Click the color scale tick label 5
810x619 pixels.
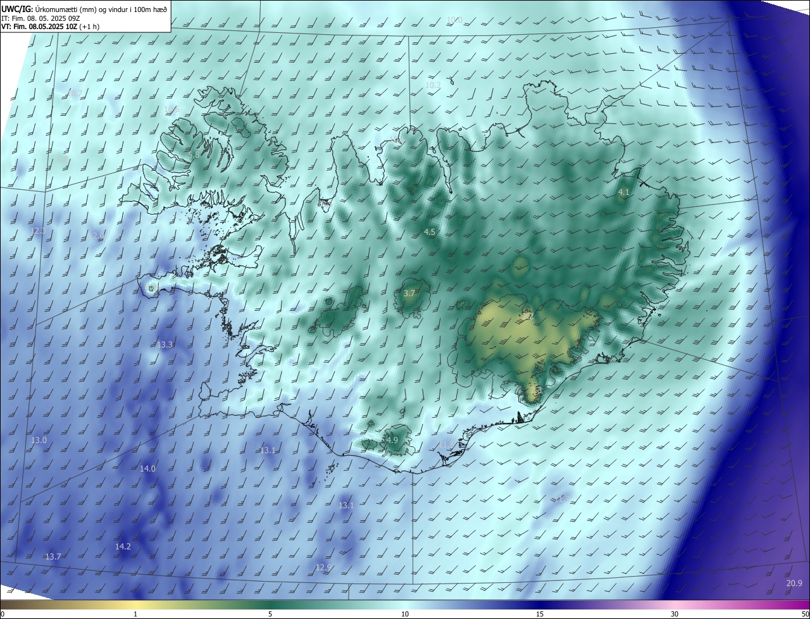pyautogui.click(x=270, y=614)
